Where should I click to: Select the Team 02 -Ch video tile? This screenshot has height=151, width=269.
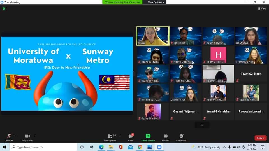pos(185,74)
